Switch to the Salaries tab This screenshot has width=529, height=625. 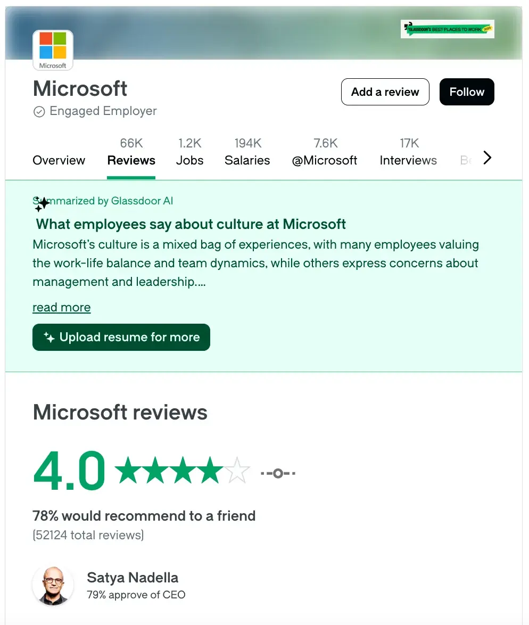247,160
